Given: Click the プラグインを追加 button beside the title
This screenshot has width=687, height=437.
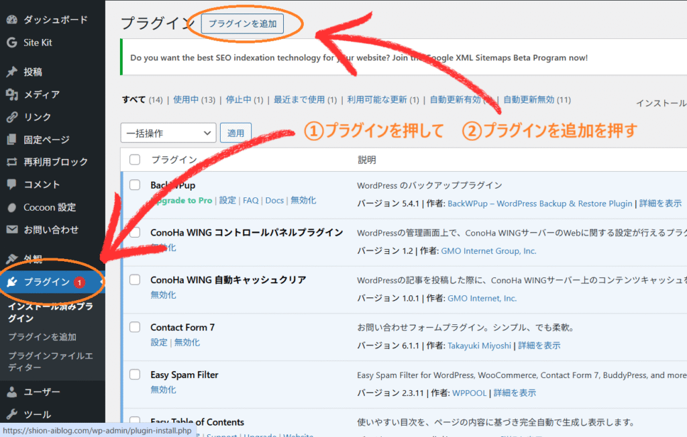Looking at the screenshot, I should (x=242, y=23).
